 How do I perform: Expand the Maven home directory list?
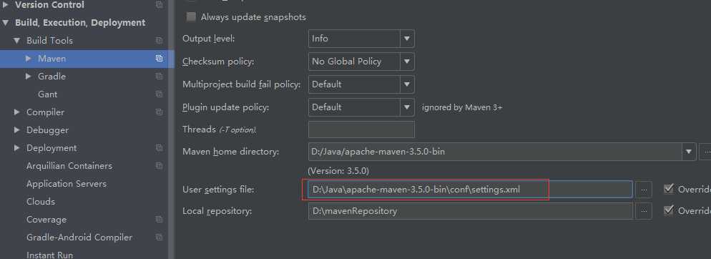pos(689,152)
